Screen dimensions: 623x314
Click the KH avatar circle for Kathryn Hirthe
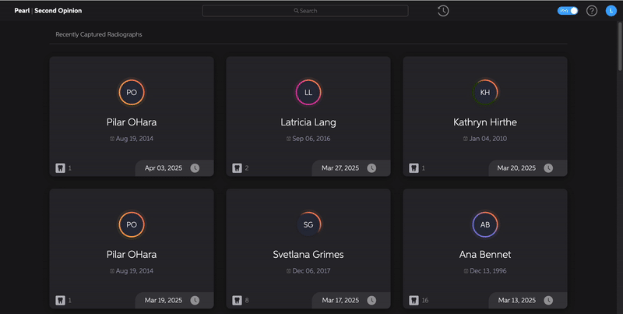pos(485,92)
